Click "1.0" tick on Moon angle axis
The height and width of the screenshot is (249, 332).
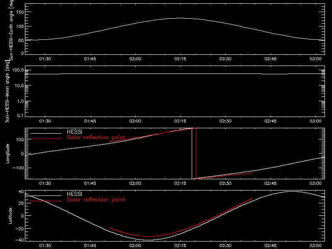pyautogui.click(x=20, y=101)
